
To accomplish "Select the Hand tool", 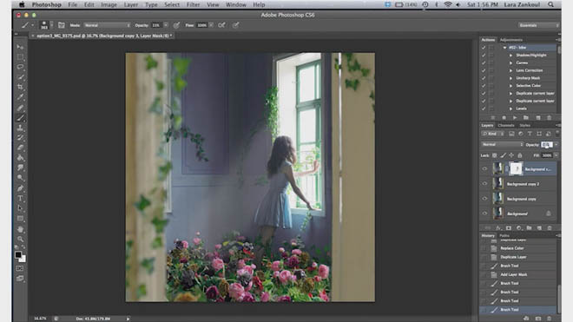I will (20, 229).
